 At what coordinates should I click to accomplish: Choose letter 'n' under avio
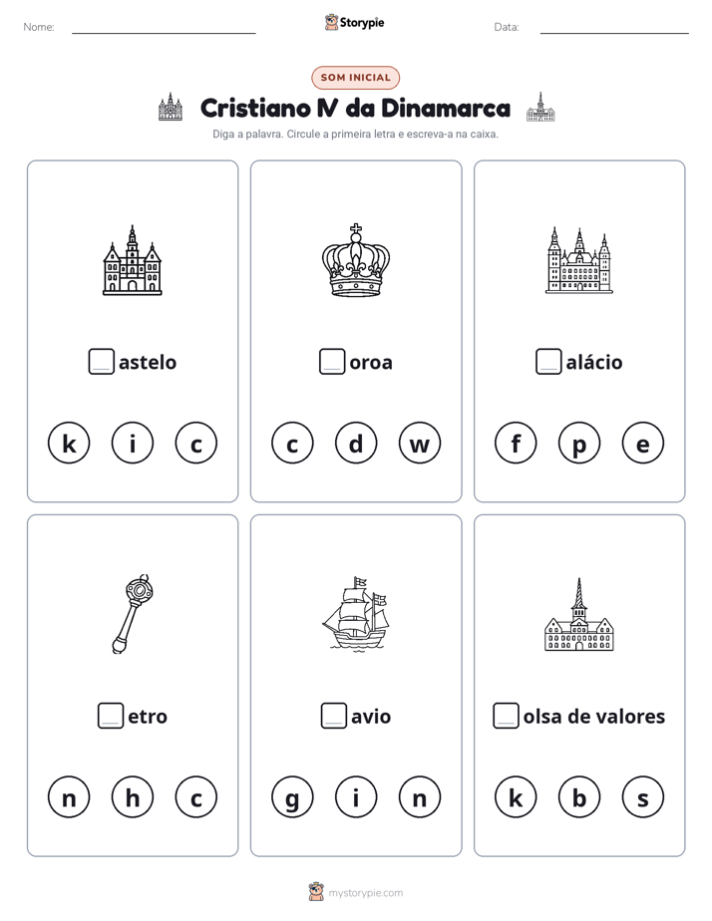pyautogui.click(x=420, y=797)
